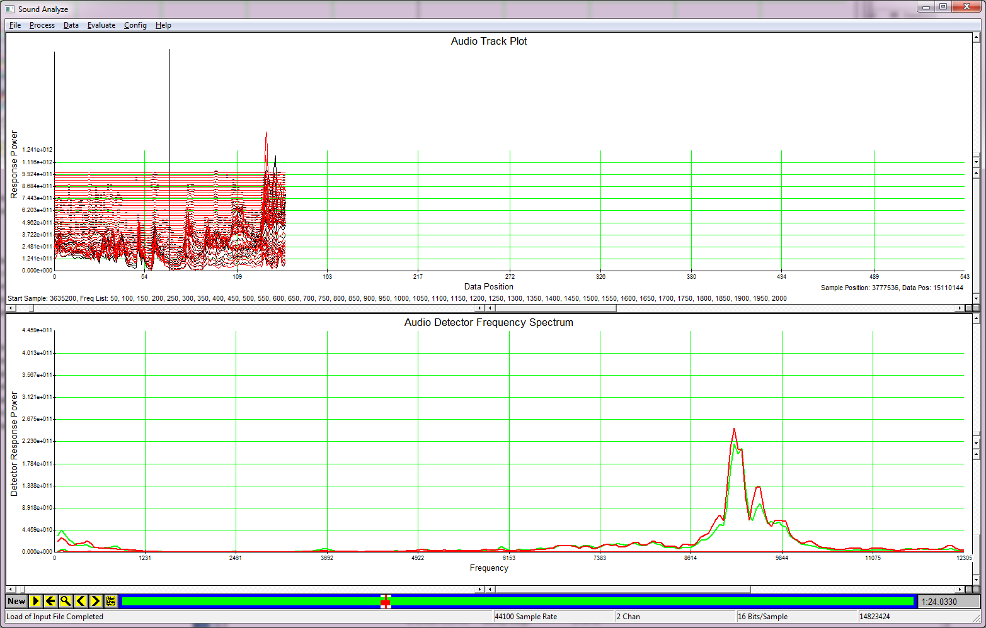Image resolution: width=986 pixels, height=628 pixels.
Task: Select the play arrow icon
Action: coord(36,601)
